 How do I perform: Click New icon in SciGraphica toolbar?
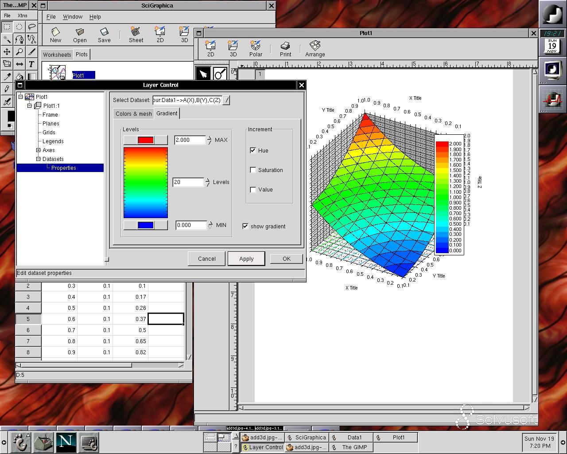tap(55, 35)
